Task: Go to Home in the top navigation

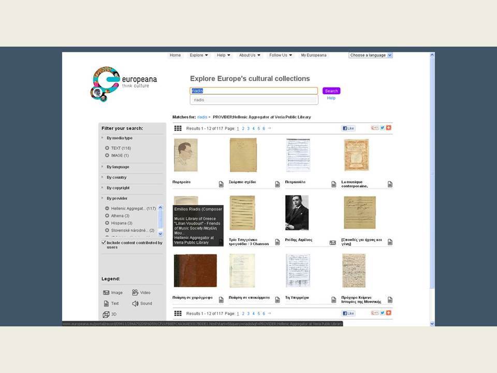Action: coord(176,55)
